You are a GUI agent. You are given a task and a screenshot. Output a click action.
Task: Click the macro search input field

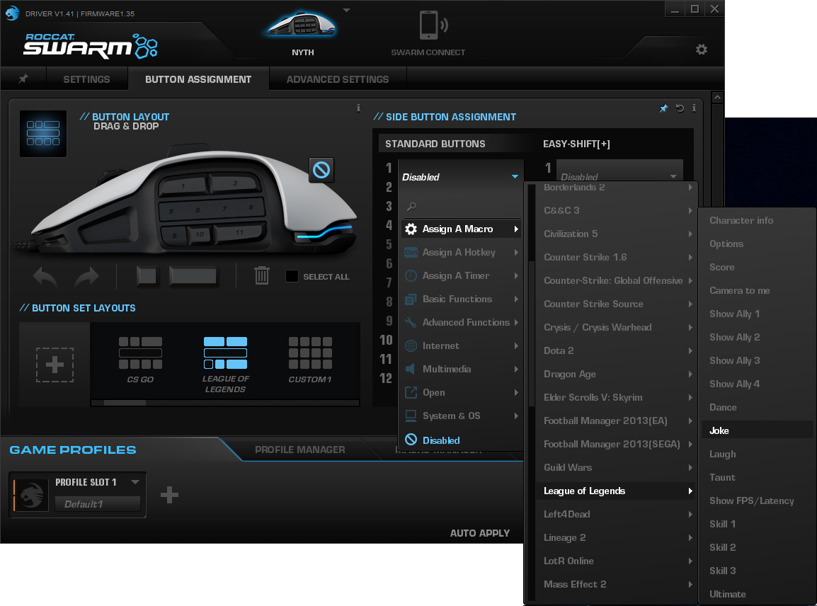tap(464, 207)
